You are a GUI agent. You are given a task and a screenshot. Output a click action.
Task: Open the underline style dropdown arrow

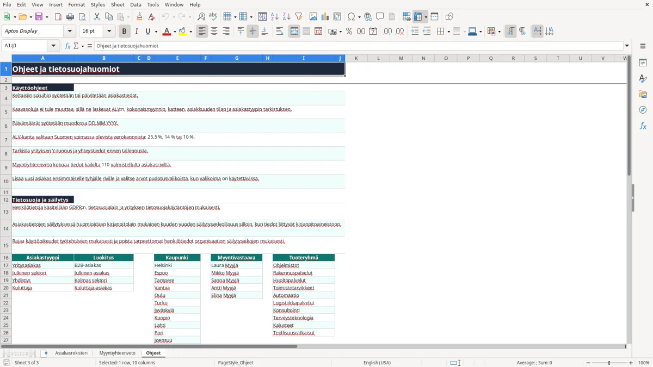[155, 32]
